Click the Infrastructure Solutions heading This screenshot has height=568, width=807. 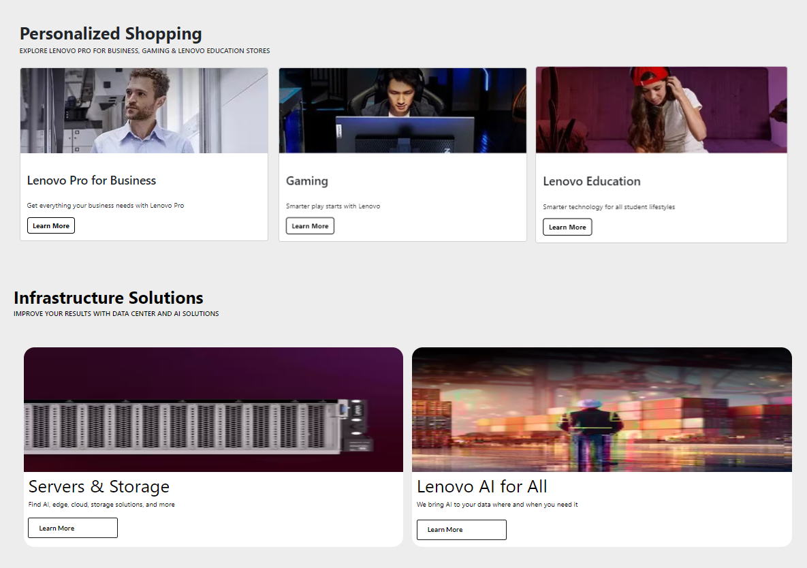pos(108,298)
